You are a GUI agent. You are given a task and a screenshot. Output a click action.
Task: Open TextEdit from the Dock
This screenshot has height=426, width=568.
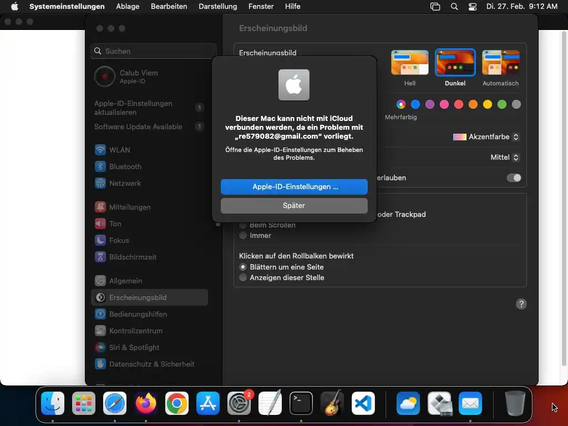tap(270, 403)
